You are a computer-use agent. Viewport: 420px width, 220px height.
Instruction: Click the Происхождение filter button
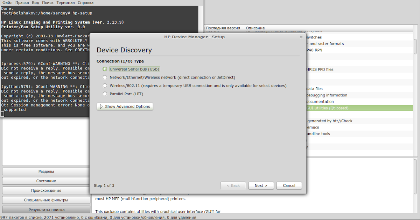pos(46,190)
